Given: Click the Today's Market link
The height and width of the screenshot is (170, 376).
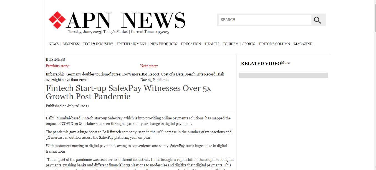Looking at the screenshot, I should pos(115,32).
